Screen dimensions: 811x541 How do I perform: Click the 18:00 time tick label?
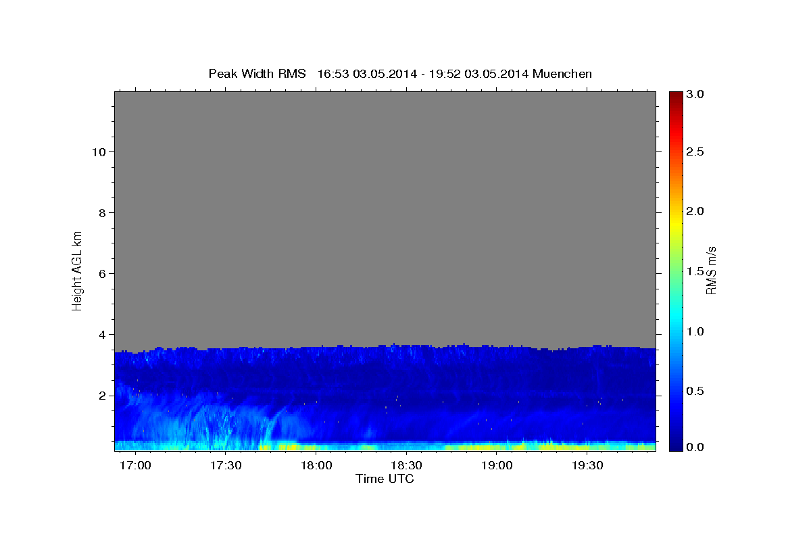pos(316,466)
